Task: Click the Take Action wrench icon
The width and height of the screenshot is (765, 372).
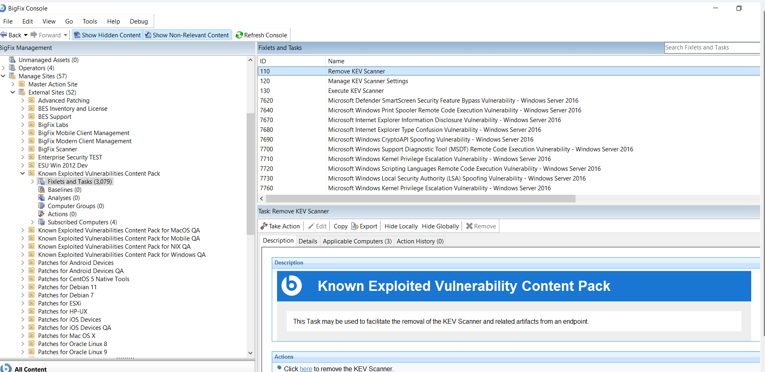Action: click(264, 226)
